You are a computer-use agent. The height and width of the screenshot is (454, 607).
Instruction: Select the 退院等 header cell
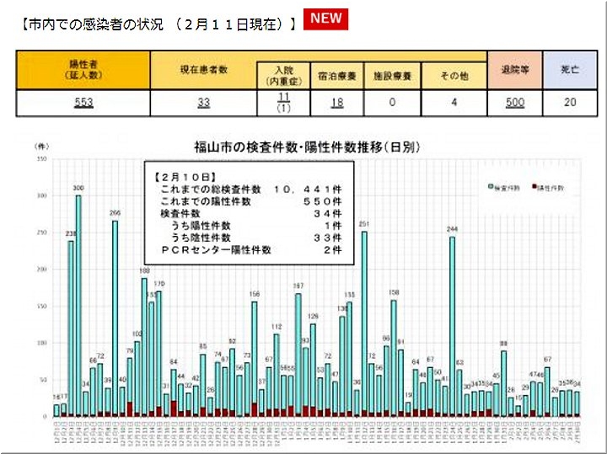(514, 70)
